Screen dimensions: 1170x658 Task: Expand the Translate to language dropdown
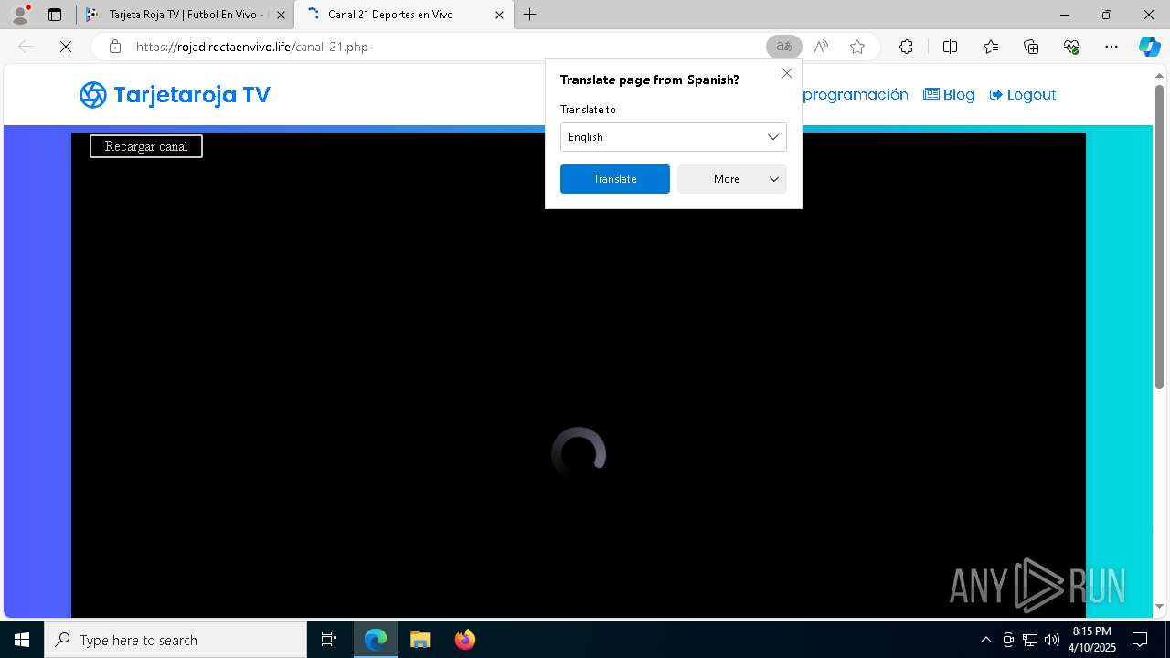(x=674, y=137)
